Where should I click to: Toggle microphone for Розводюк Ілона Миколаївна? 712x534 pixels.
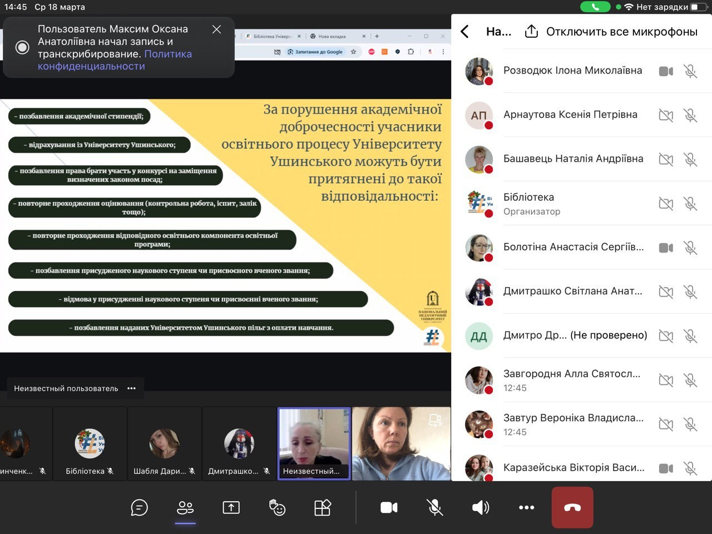pos(690,71)
